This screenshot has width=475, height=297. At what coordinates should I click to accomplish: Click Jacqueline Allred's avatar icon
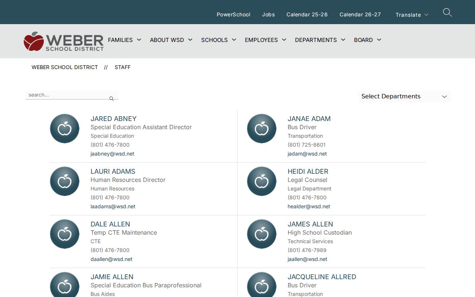262,284
